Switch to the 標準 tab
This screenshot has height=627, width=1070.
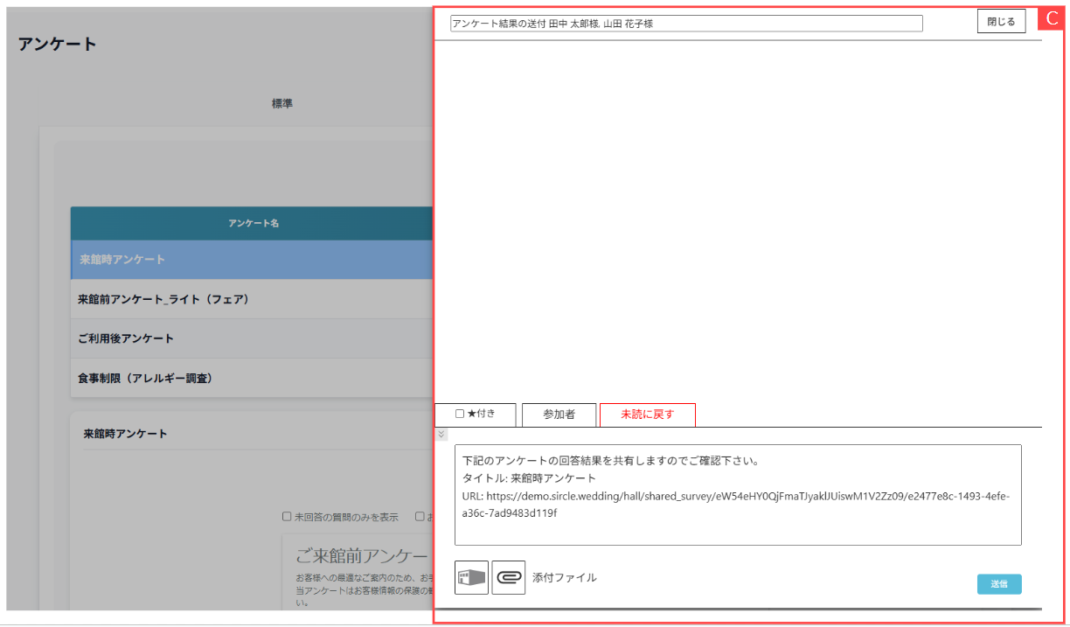pyautogui.click(x=281, y=103)
